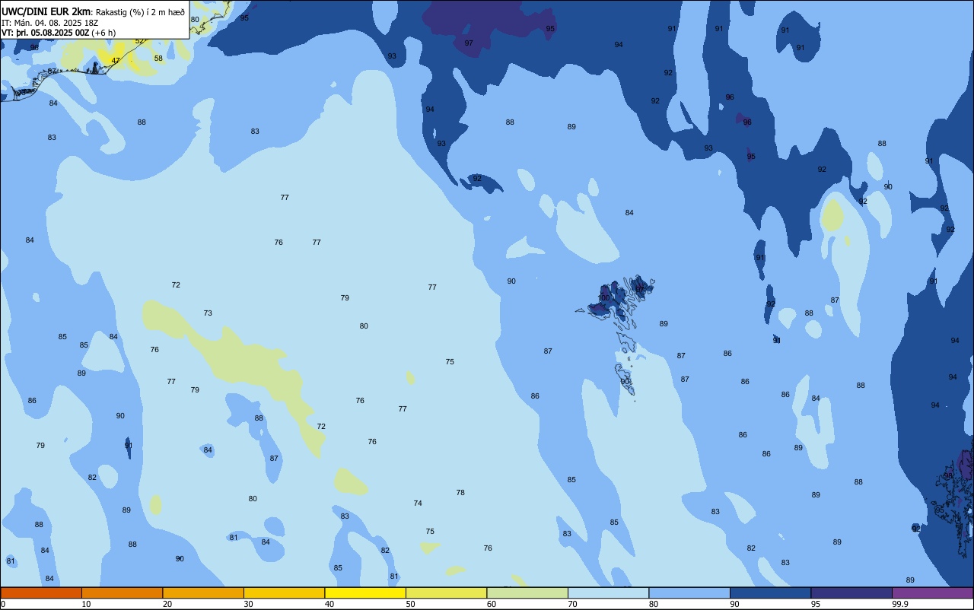Click the '30' legend tick label
The image size is (974, 610).
pos(248,604)
